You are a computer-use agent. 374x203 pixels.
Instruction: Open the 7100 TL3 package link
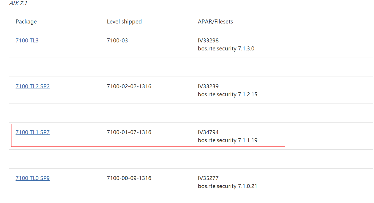27,41
